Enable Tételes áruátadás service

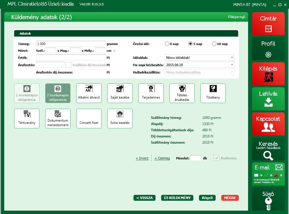[x=182, y=93]
